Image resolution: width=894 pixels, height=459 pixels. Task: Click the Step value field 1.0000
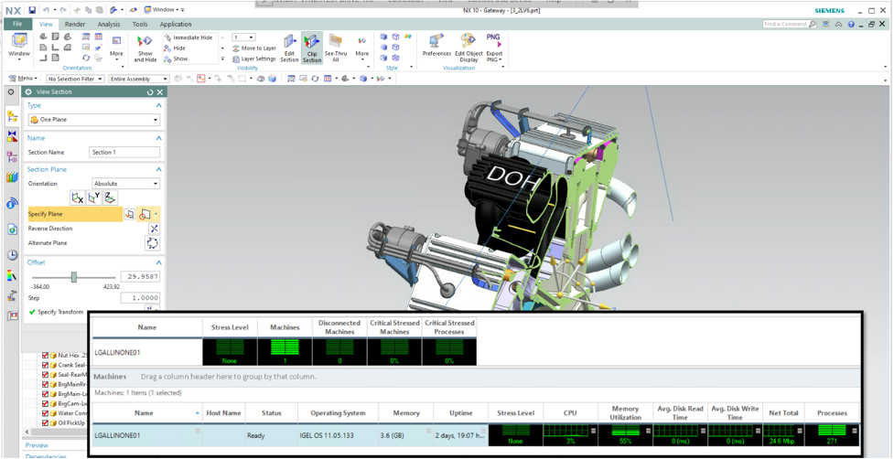[x=140, y=298]
